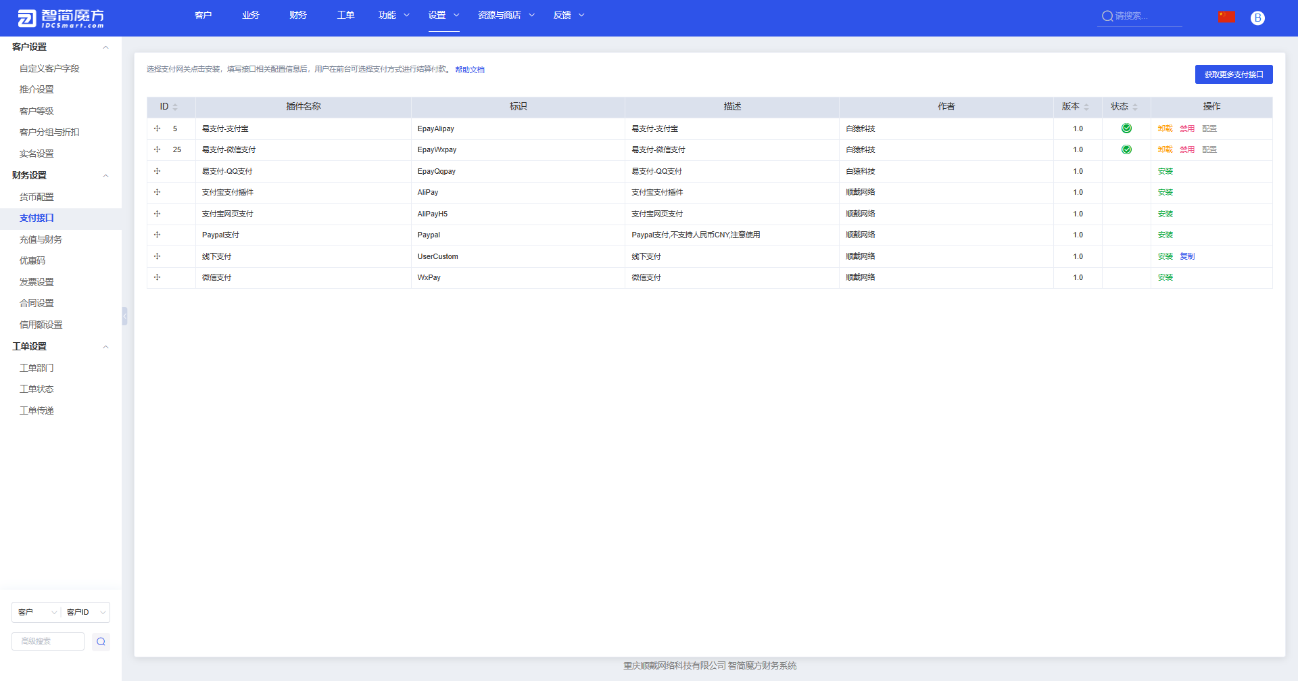Click 配置 for 易支付-支付宝
The height and width of the screenshot is (681, 1298).
pyautogui.click(x=1209, y=128)
